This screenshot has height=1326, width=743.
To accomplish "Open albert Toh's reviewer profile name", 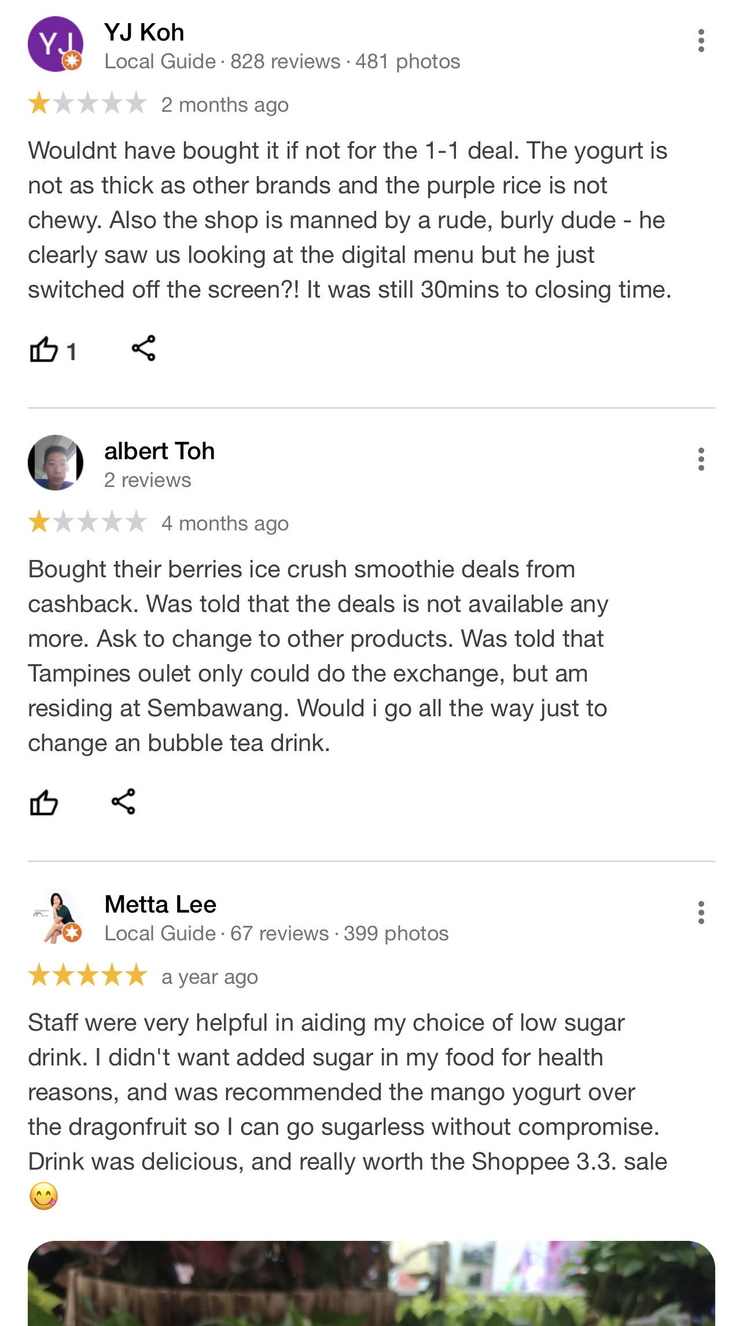I will click(x=159, y=451).
